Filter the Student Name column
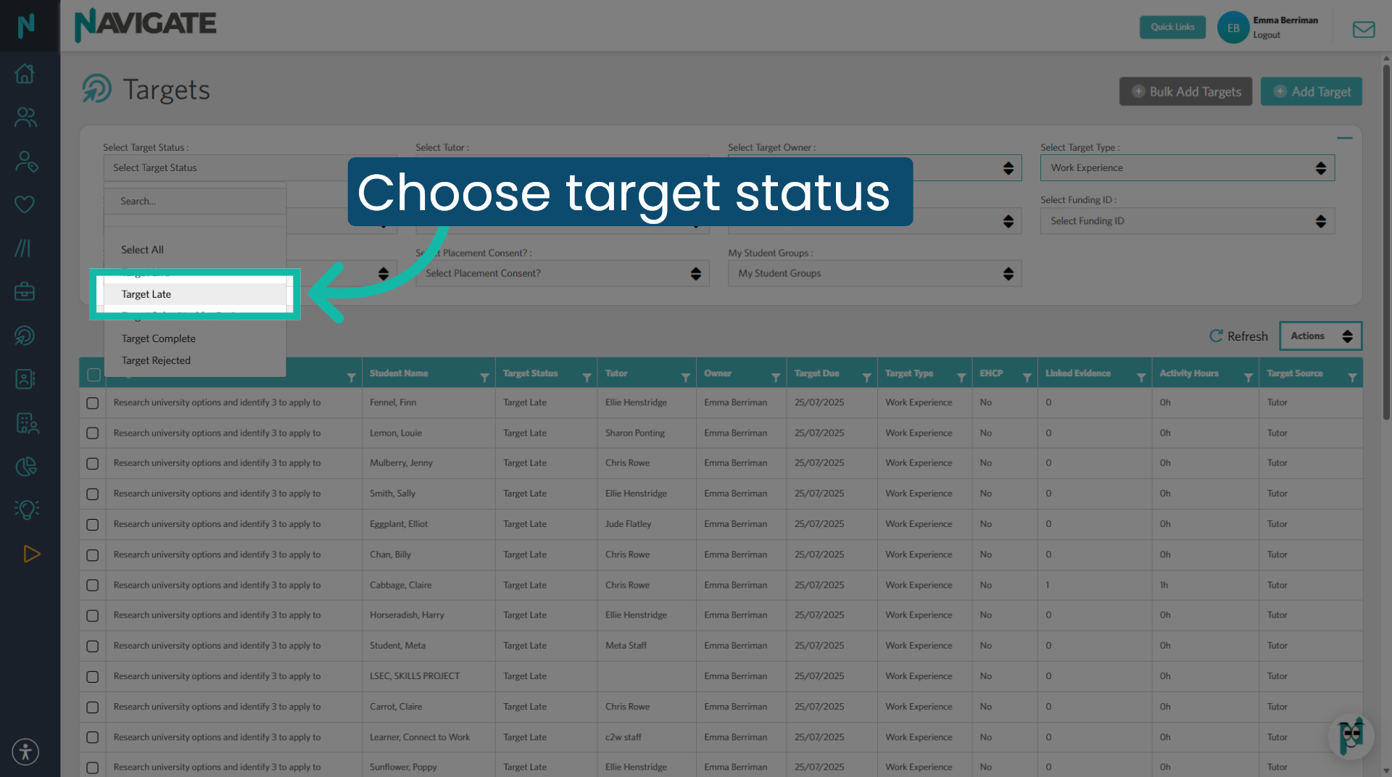Viewport: 1392px width, 777px height. (x=484, y=378)
